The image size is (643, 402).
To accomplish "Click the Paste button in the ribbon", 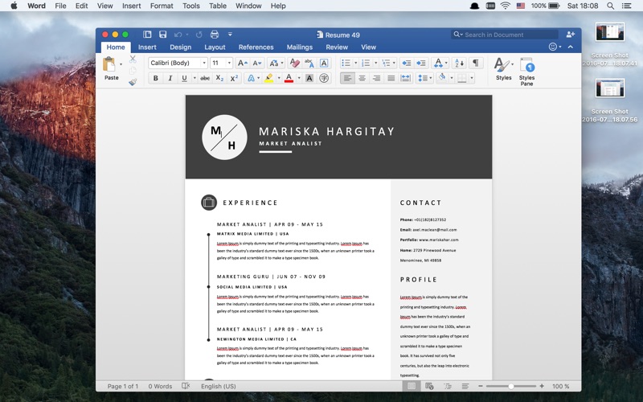I will click(111, 68).
